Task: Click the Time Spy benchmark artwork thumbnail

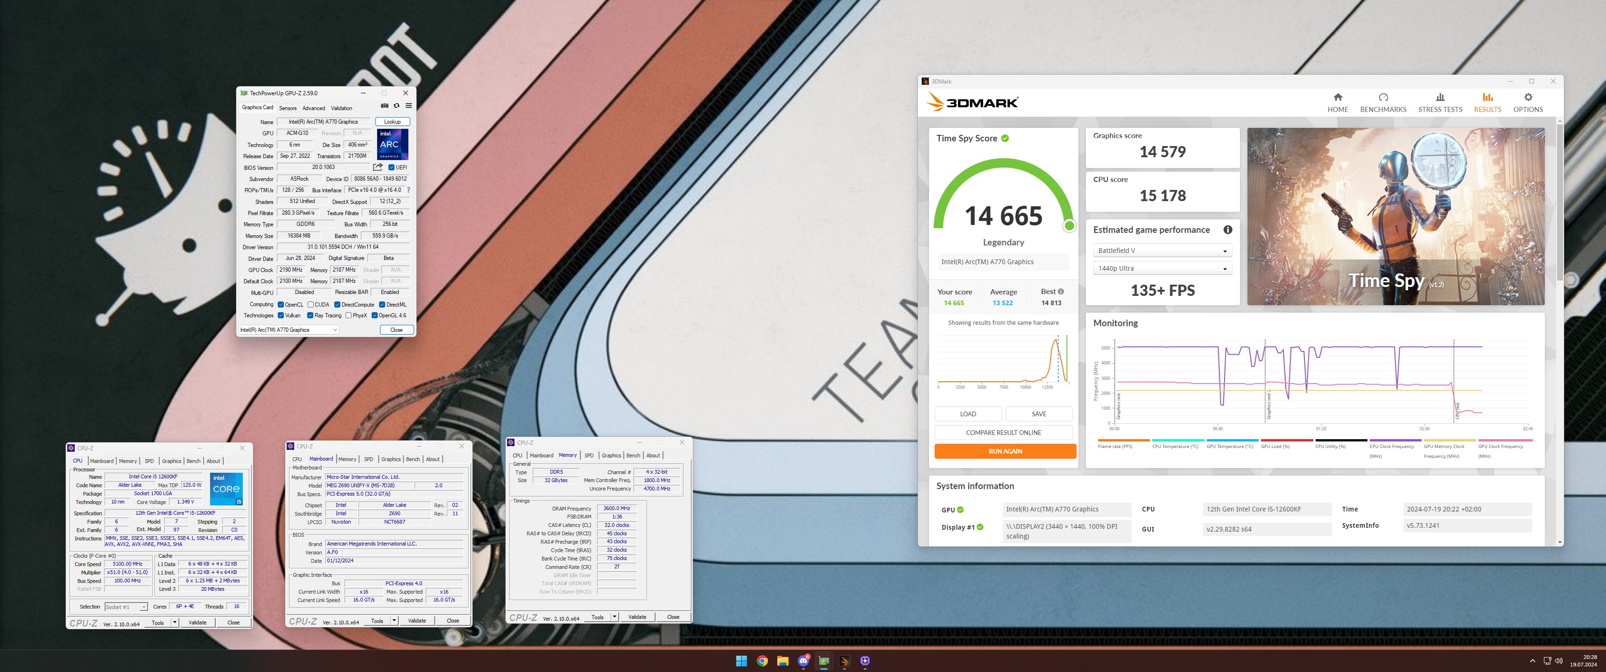Action: (x=1395, y=217)
